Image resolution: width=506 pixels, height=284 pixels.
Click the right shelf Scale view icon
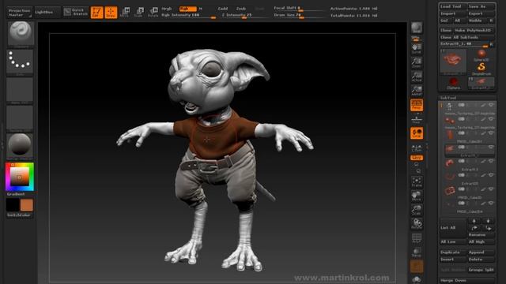tap(417, 210)
